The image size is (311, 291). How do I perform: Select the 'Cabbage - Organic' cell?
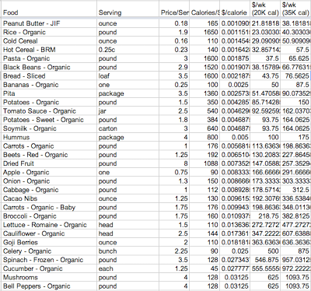(49, 190)
